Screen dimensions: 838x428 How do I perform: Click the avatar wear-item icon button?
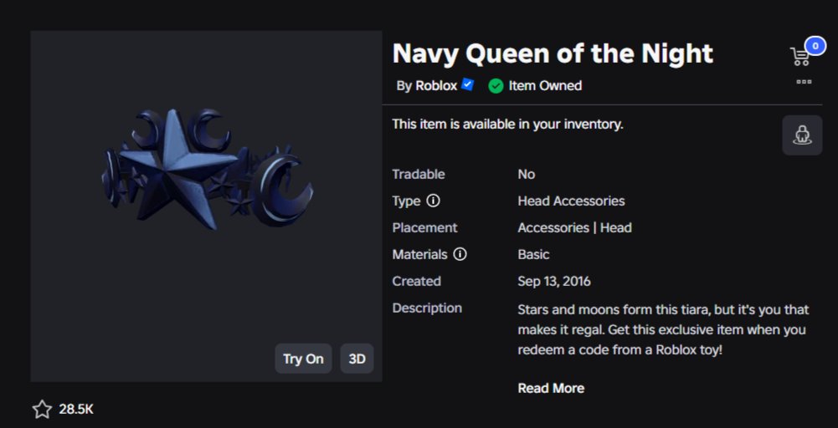point(802,135)
